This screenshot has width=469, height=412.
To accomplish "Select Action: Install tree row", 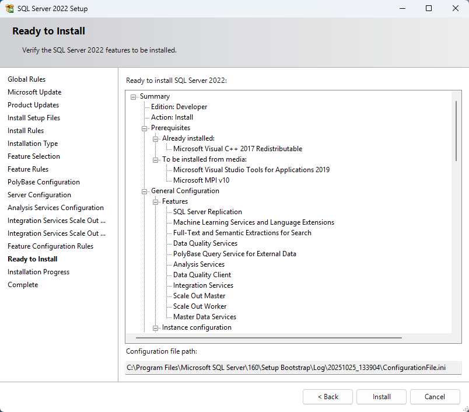I will [172, 117].
